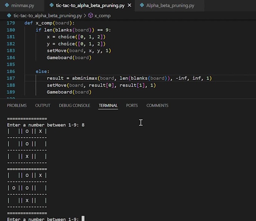Click the x_comp symbol cube icon in breadcrumb
This screenshot has width=256, height=221.
click(x=90, y=15)
